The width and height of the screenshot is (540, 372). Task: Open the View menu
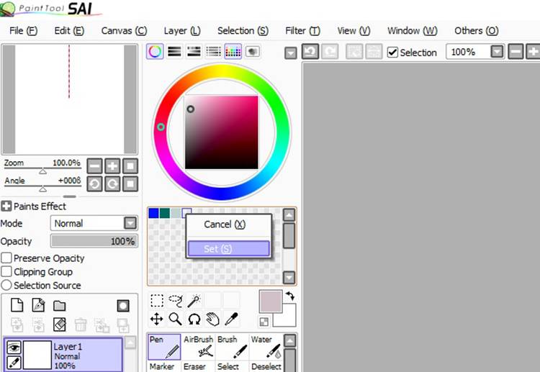354,31
